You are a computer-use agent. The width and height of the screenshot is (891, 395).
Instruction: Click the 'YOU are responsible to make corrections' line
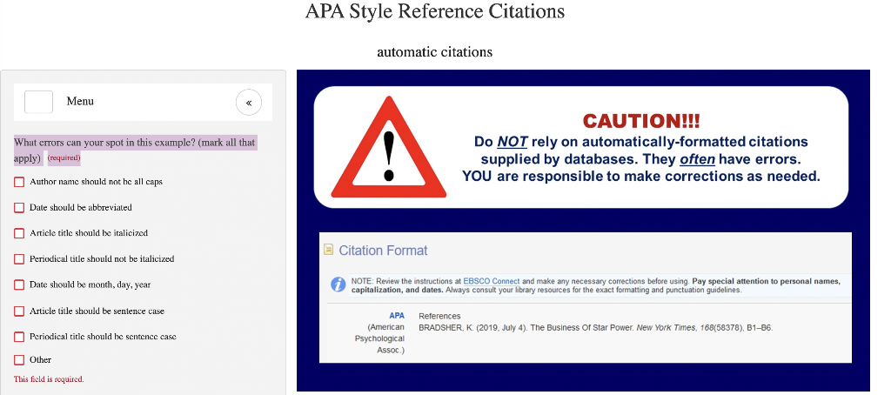tap(641, 177)
